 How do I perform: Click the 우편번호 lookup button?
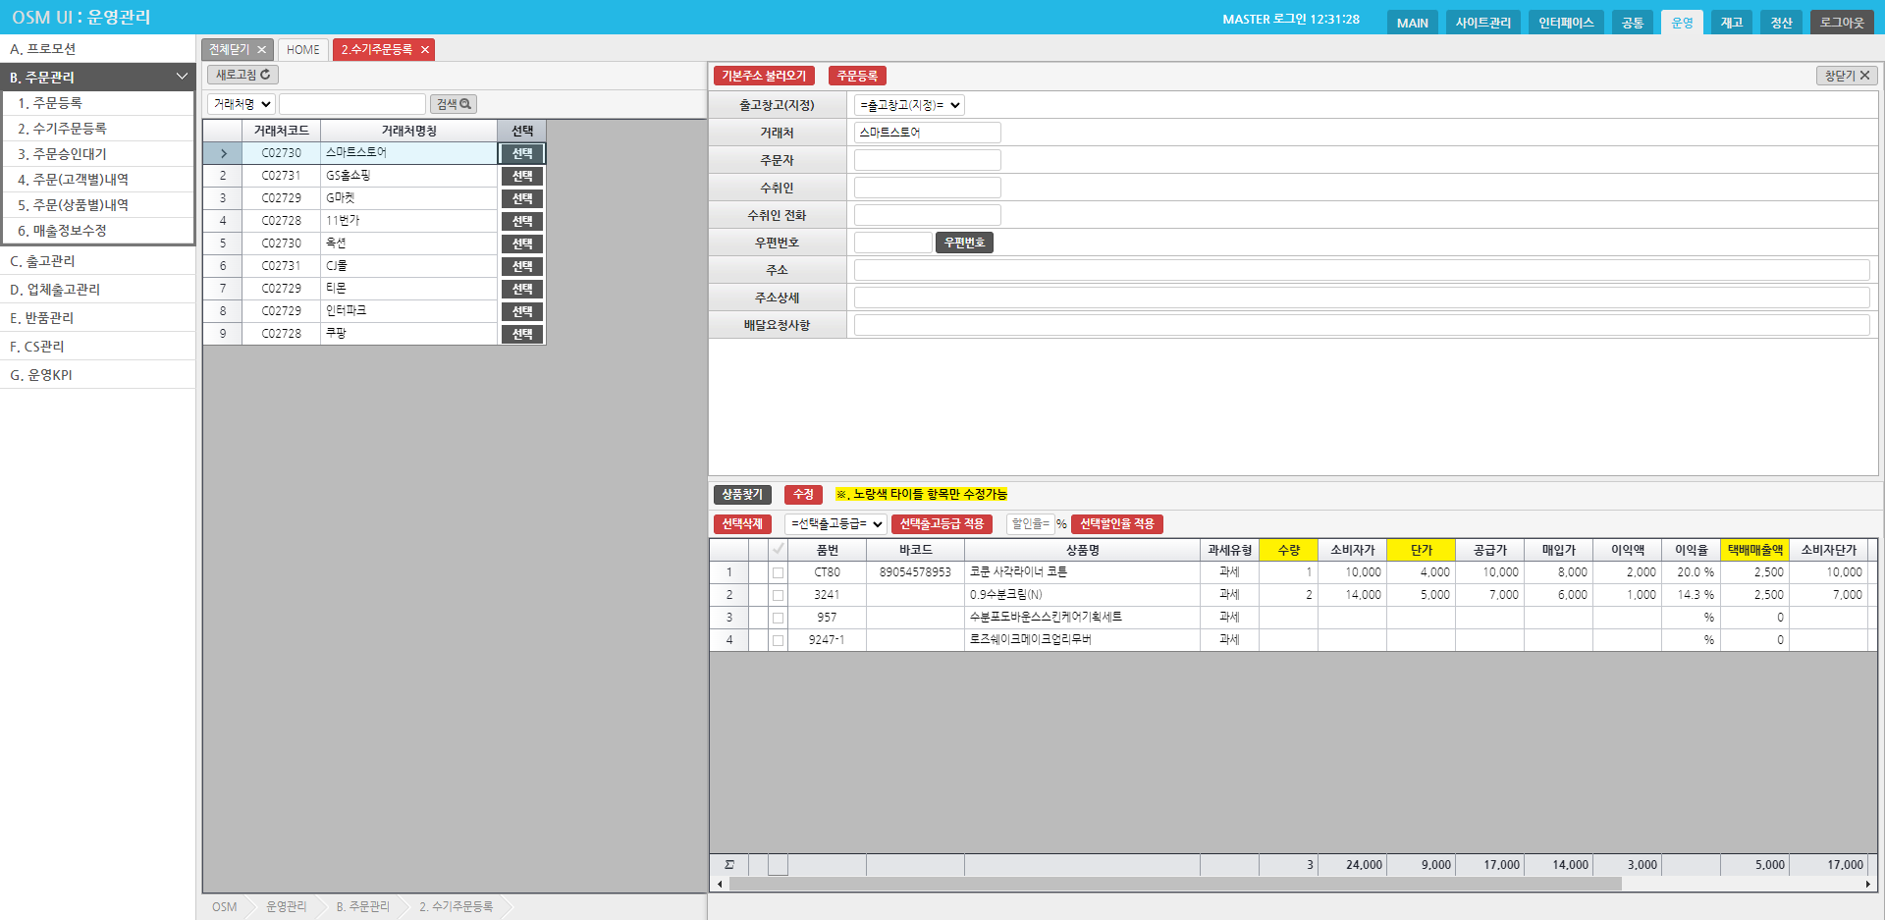(964, 243)
